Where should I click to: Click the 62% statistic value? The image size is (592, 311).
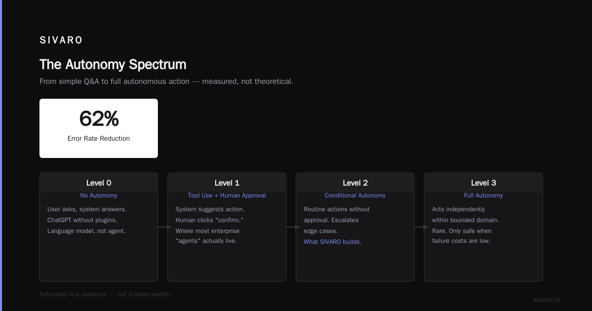coord(99,119)
